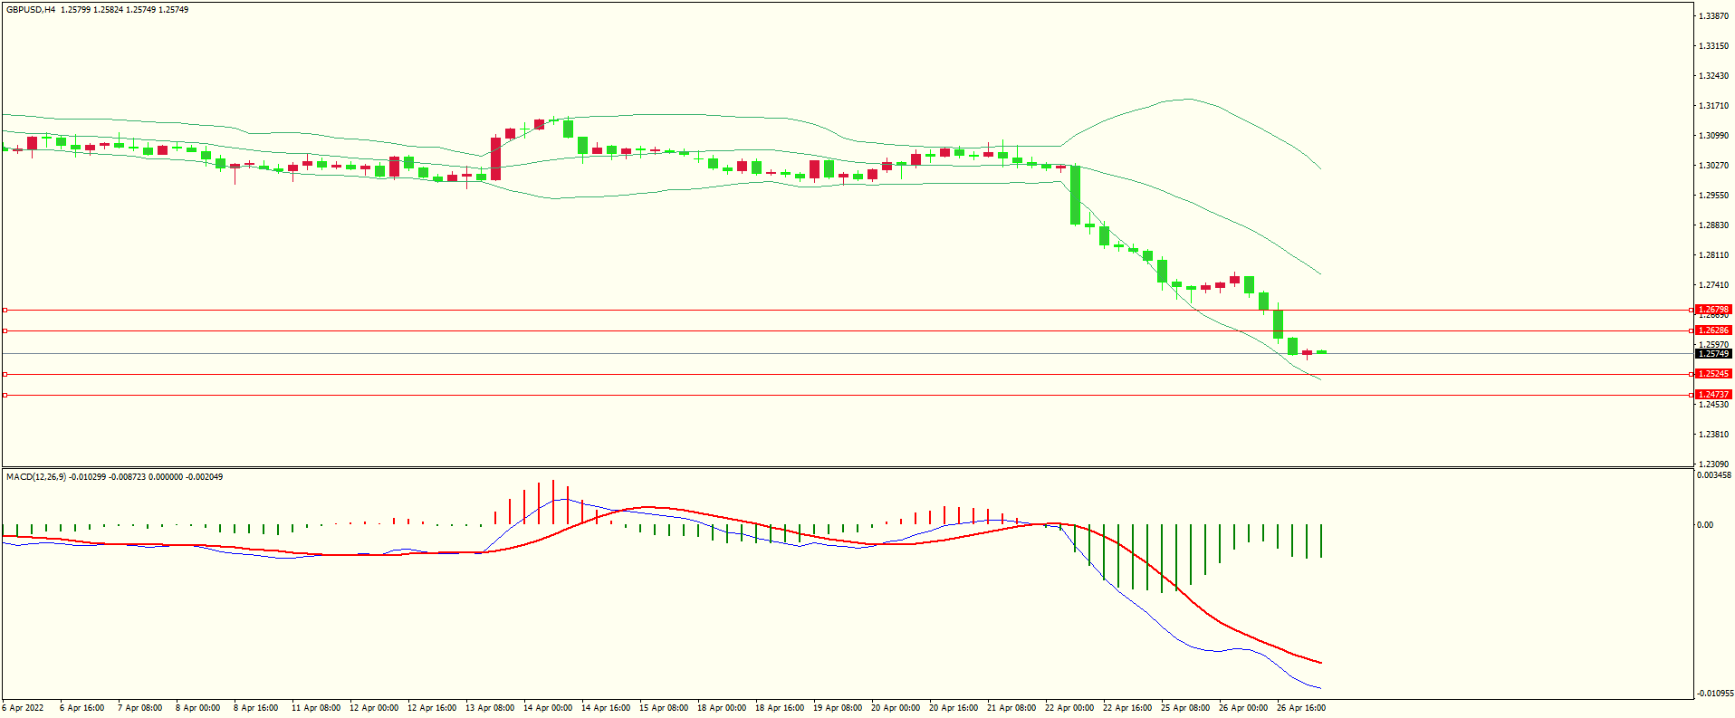Select left handle of the 1.26798 line
This screenshot has height=718, width=1735.
click(x=5, y=310)
